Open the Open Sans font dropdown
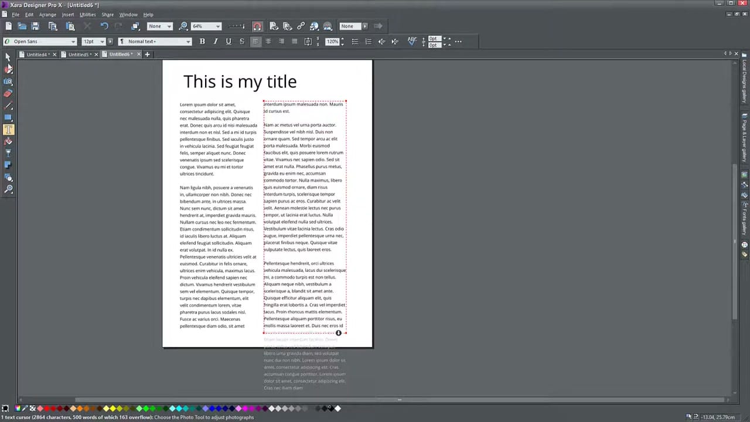The width and height of the screenshot is (750, 422). tap(73, 41)
